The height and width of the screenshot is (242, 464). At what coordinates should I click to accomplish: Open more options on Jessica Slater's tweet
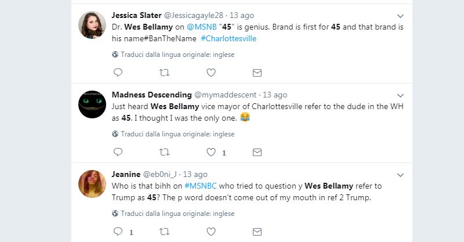click(400, 15)
